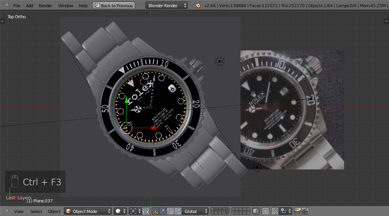Click the lock camera to layers icon

(x=256, y=211)
